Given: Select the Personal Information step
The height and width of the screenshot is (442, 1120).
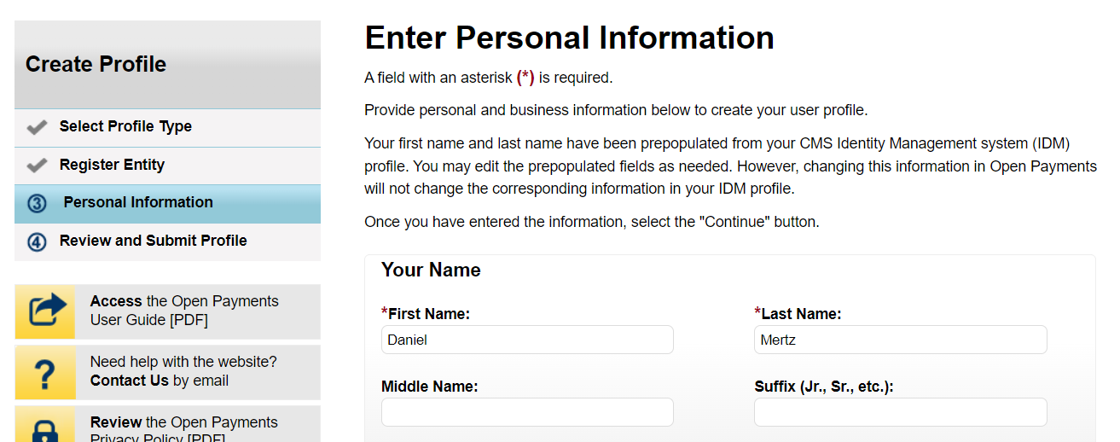Looking at the screenshot, I should point(138,203).
